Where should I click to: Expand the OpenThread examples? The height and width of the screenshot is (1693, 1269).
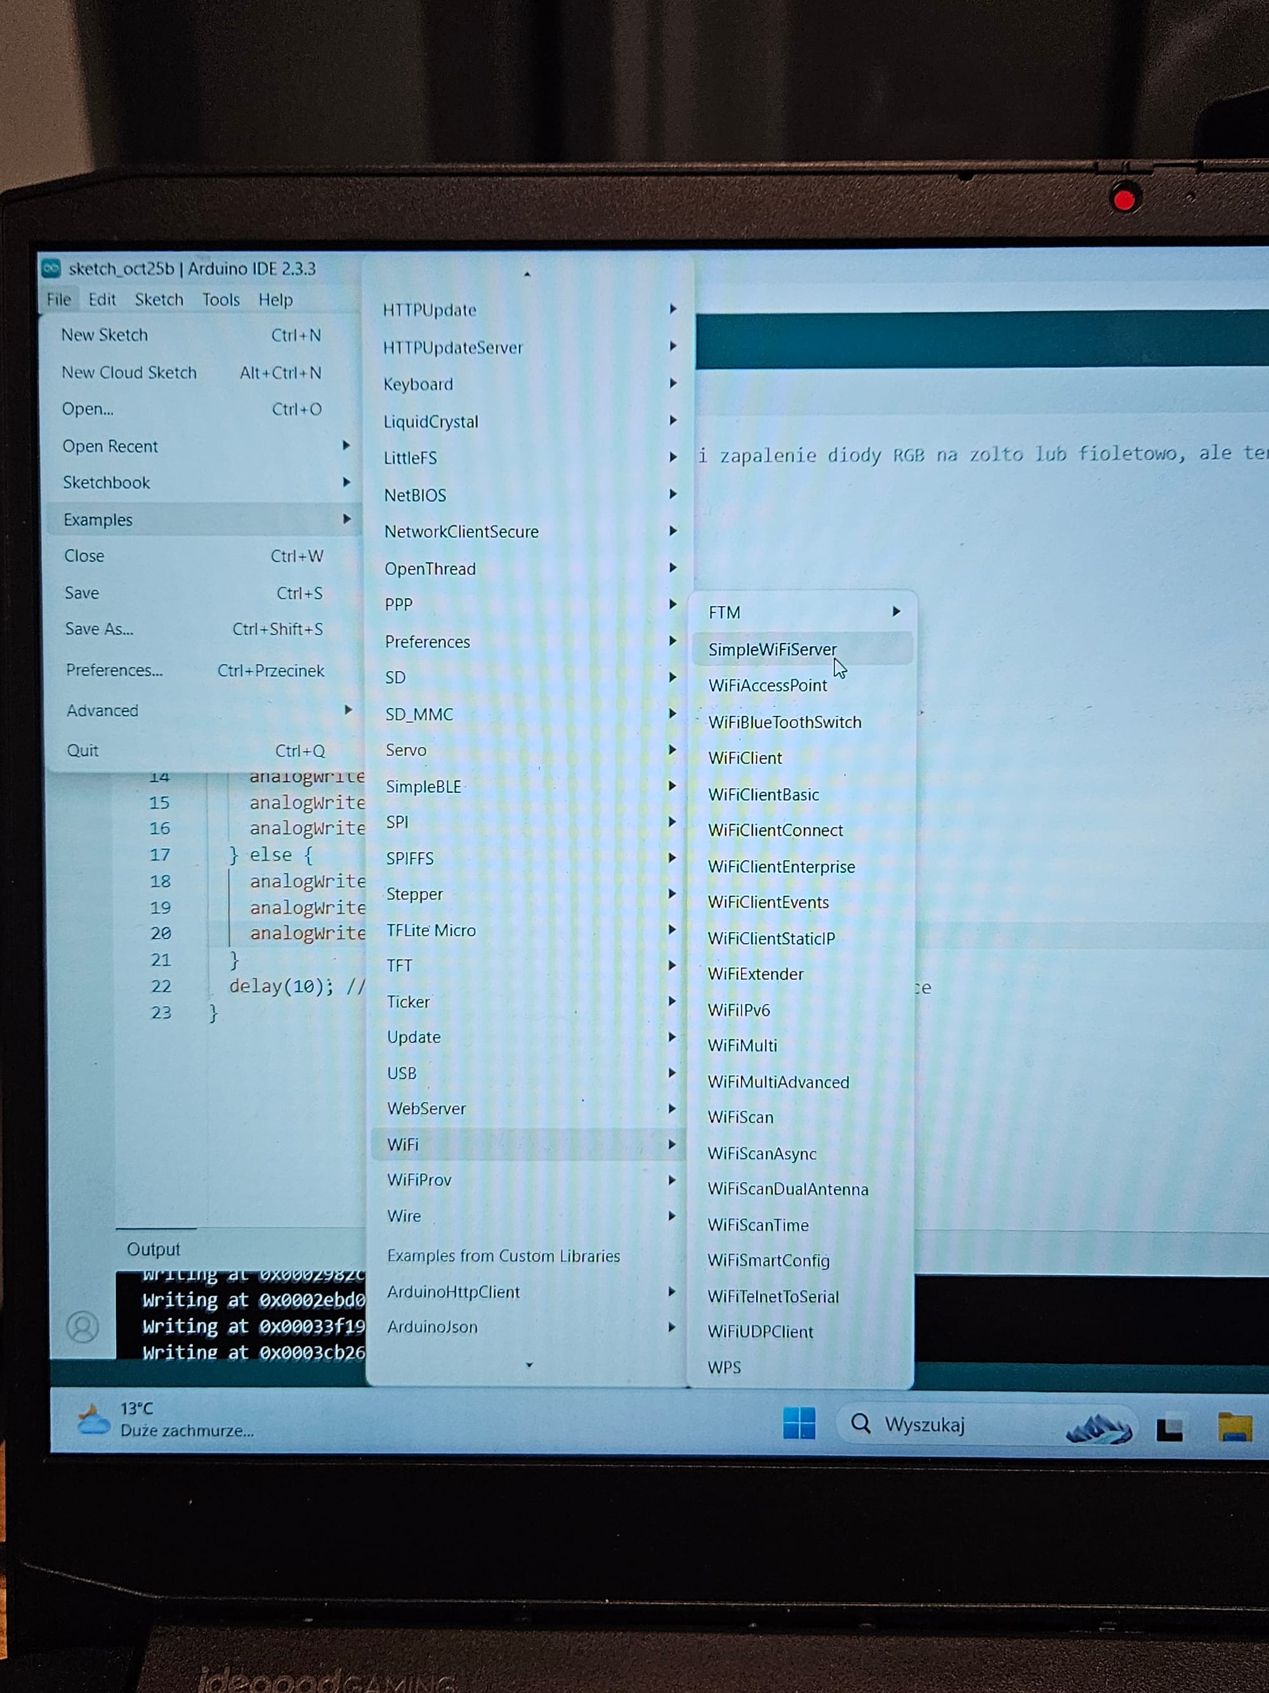click(528, 569)
